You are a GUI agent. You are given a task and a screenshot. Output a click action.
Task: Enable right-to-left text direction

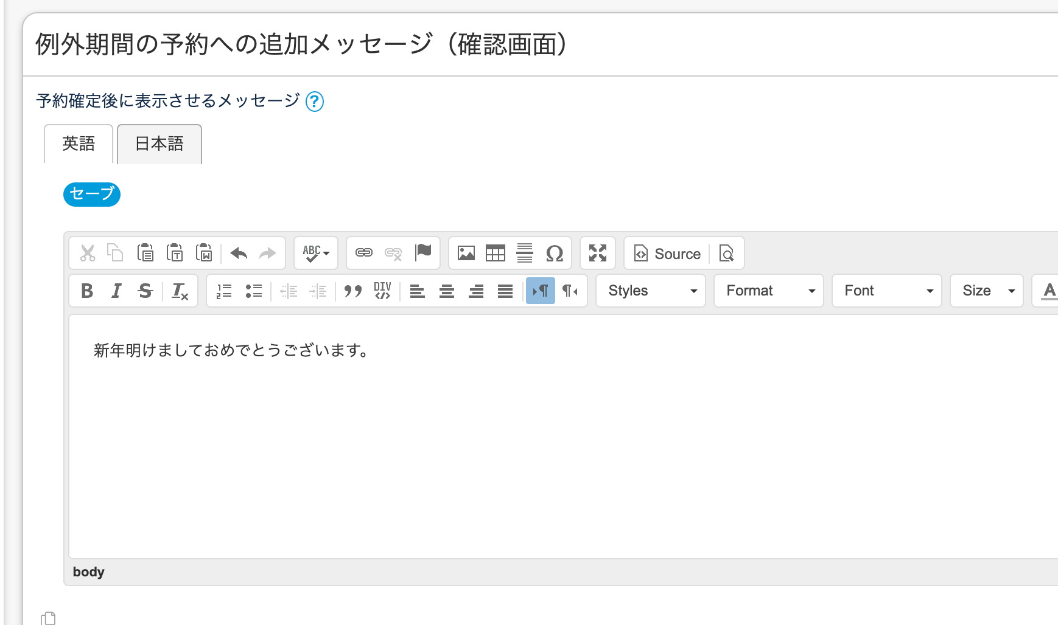tap(570, 291)
